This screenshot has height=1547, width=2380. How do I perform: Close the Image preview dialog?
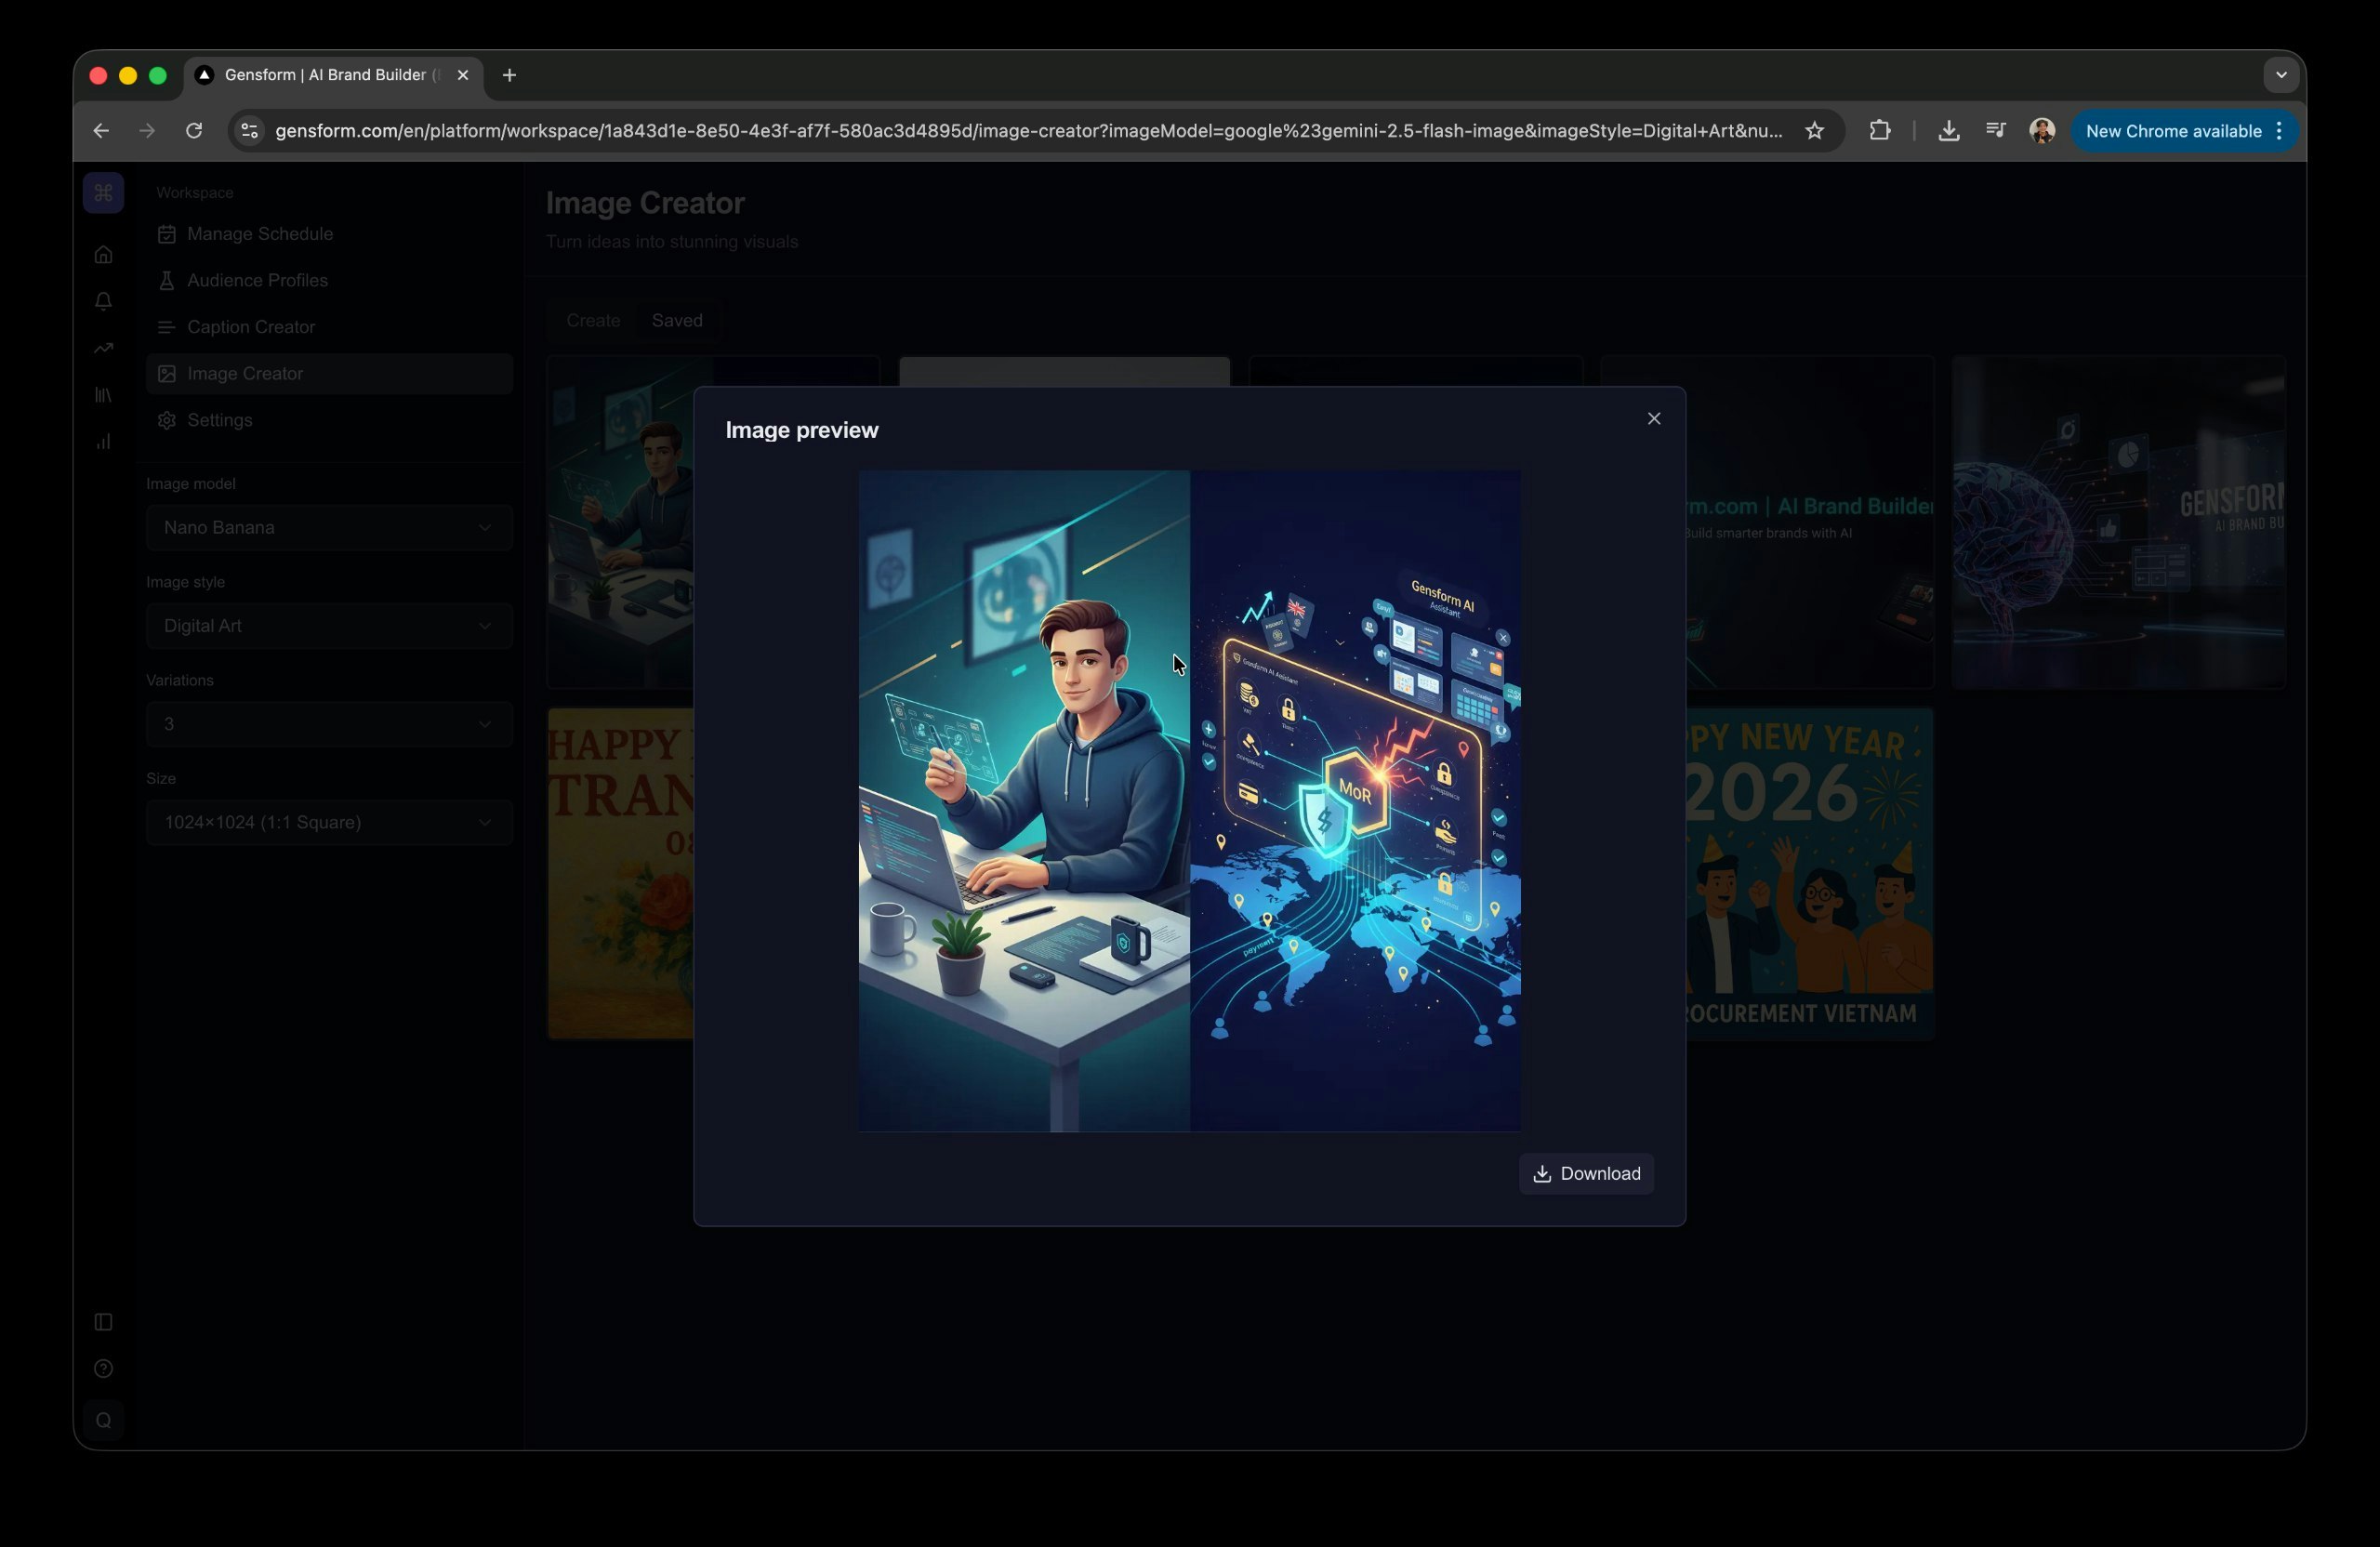coord(1653,418)
